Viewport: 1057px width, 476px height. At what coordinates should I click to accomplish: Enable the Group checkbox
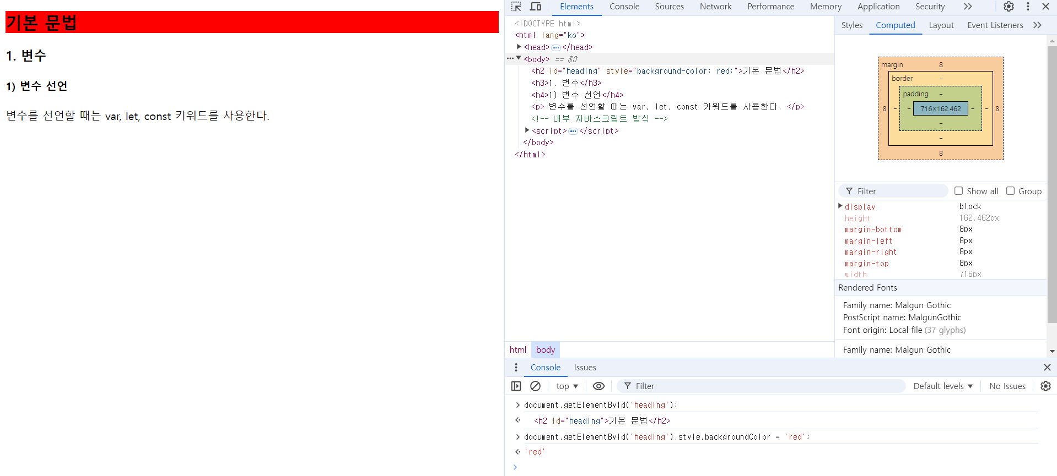[1010, 191]
